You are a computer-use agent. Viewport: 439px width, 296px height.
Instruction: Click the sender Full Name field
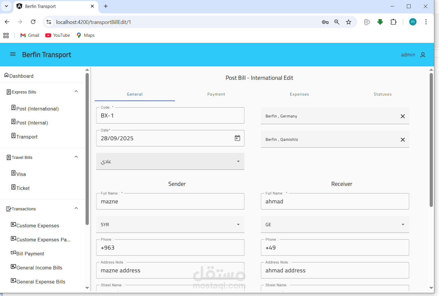170,201
